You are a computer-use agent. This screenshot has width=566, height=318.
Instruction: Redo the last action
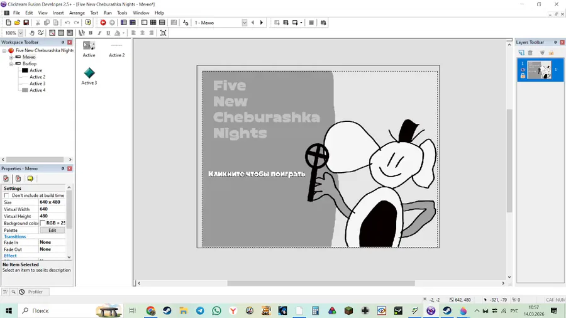tap(76, 23)
